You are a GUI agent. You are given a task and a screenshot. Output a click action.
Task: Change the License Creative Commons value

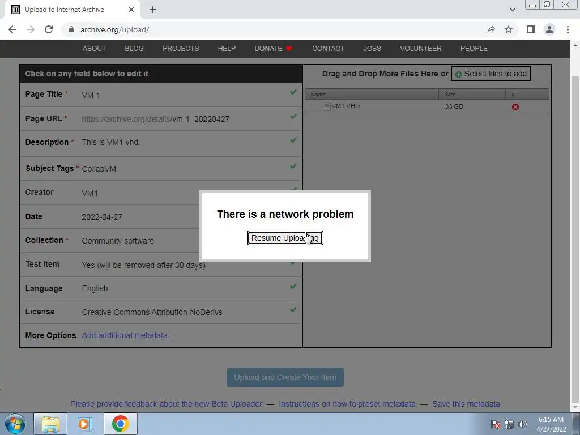pyautogui.click(x=152, y=312)
